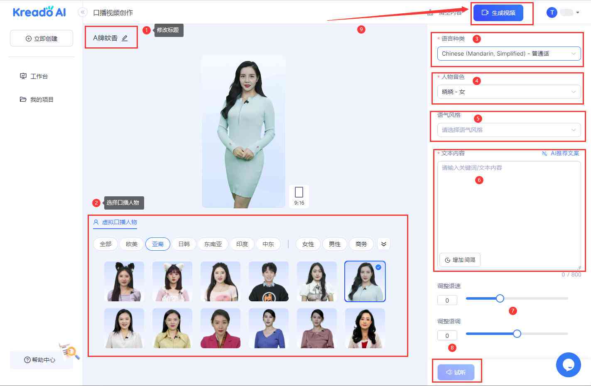Click the Kreado AI logo

click(x=39, y=12)
